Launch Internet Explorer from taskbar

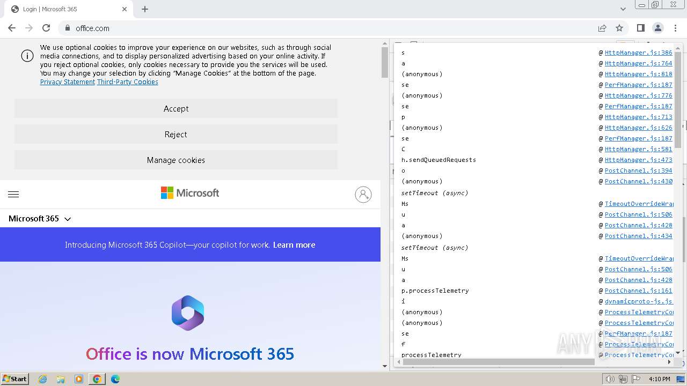42,379
